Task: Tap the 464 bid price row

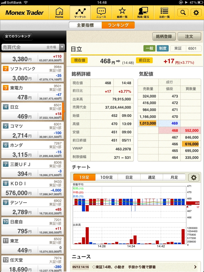Action: pos(169,158)
